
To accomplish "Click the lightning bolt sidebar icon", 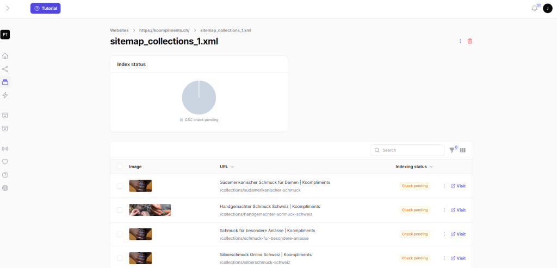I will tap(5, 95).
